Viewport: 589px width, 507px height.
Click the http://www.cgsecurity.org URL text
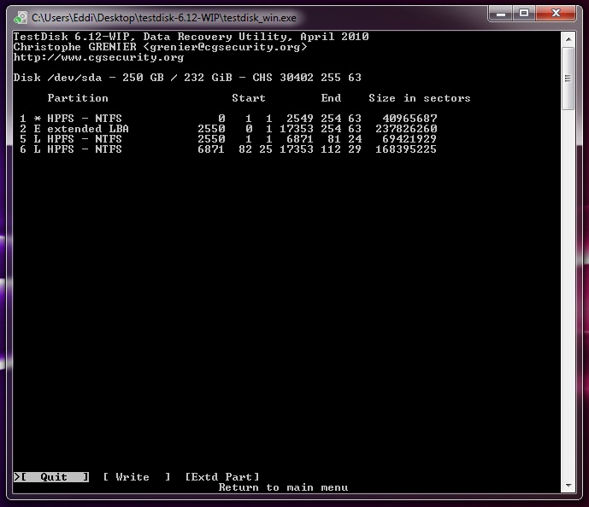[99, 57]
